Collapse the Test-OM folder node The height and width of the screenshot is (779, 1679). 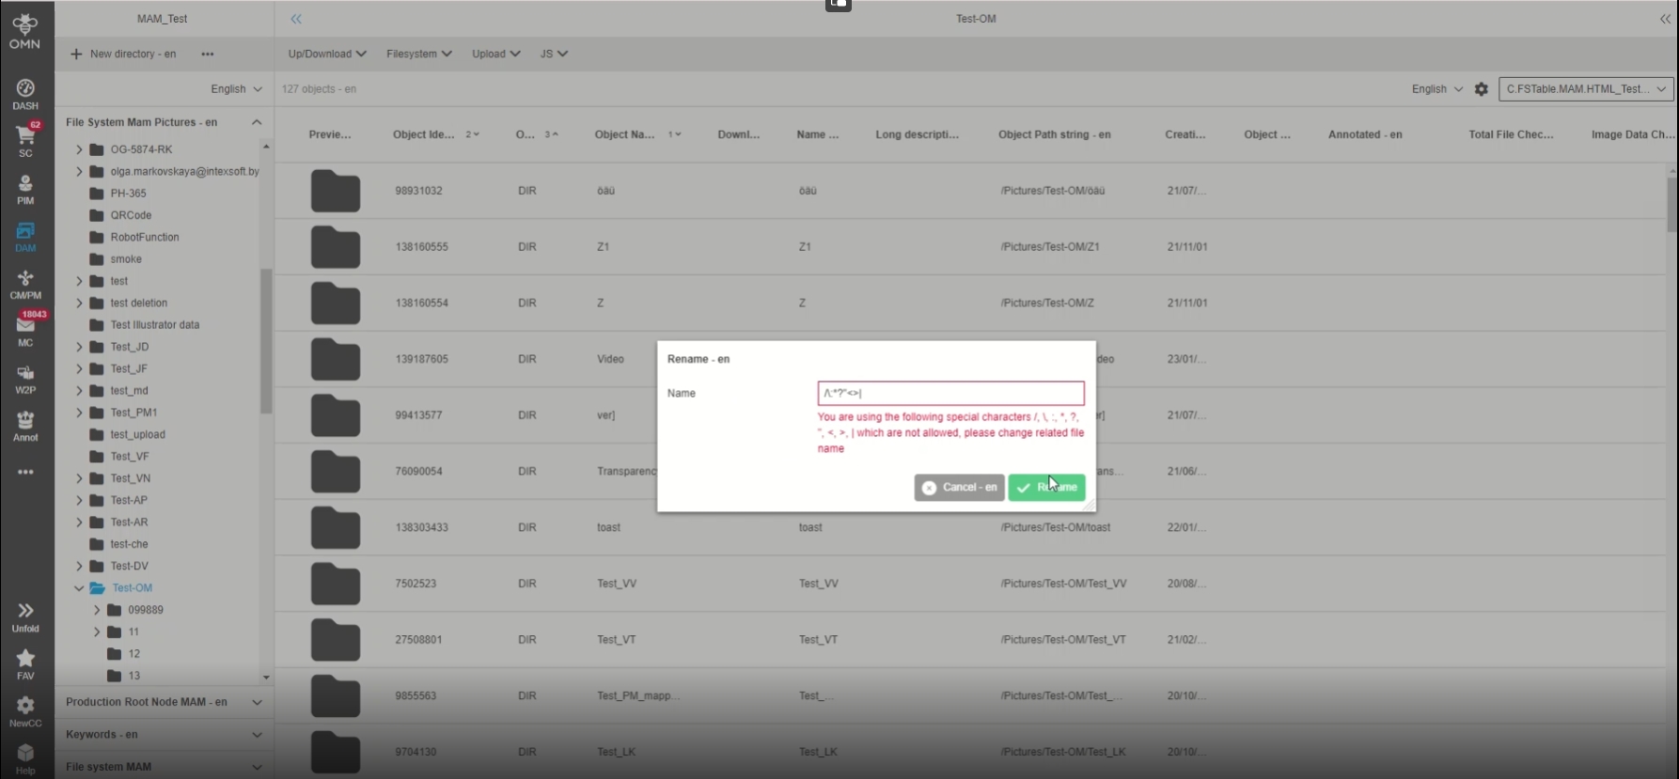pyautogui.click(x=79, y=588)
